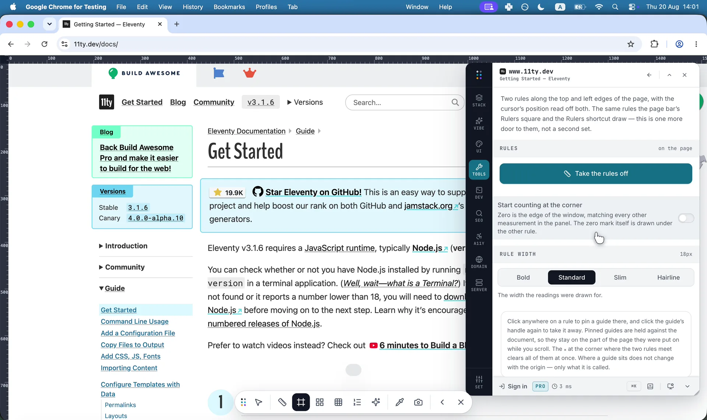Expand the Introduction section in the docs sidebar
The height and width of the screenshot is (420, 707).
tap(123, 246)
